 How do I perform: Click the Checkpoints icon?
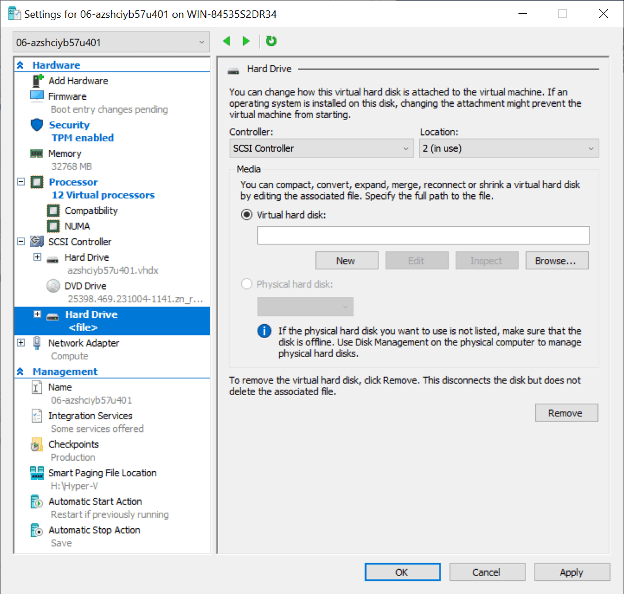pos(36,445)
